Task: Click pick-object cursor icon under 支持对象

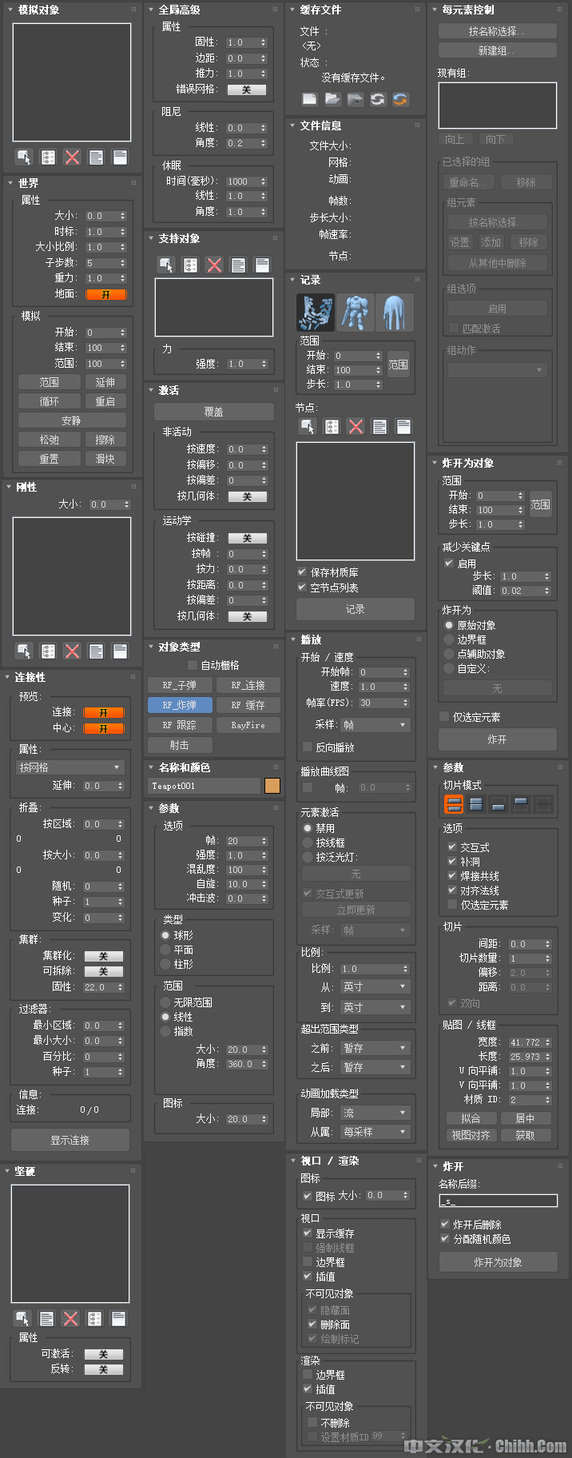Action: pos(166,265)
